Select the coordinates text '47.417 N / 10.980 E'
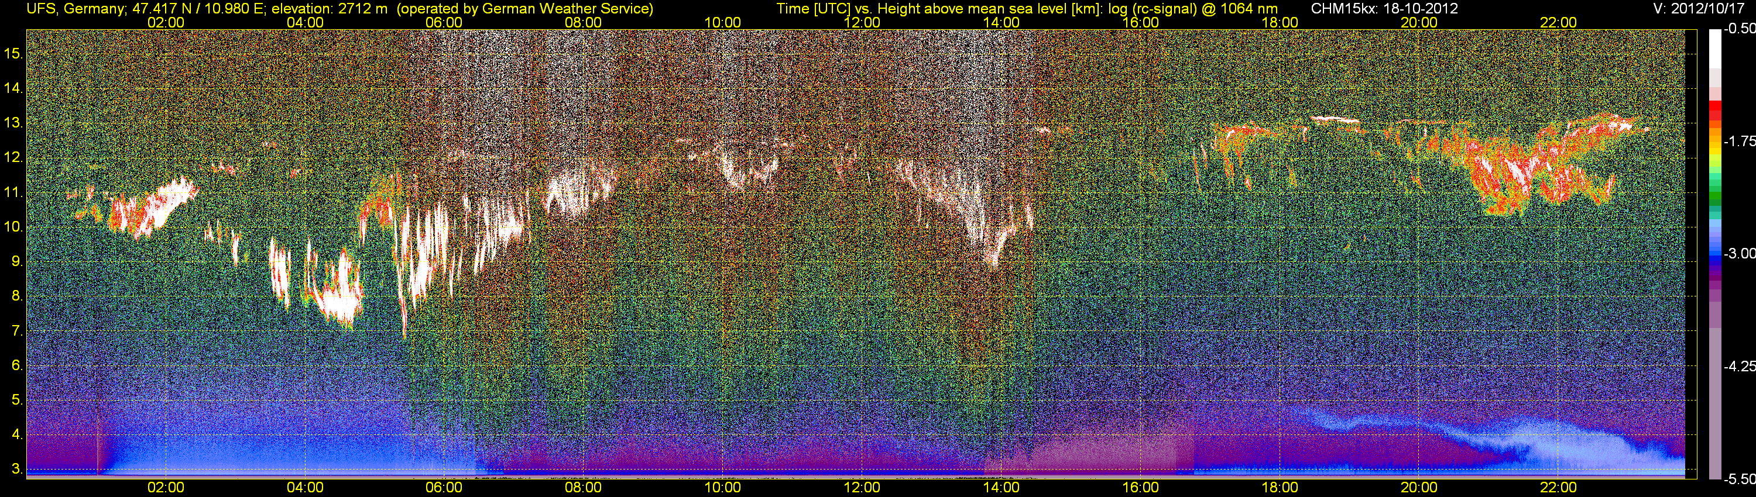The width and height of the screenshot is (1756, 497). [x=198, y=9]
